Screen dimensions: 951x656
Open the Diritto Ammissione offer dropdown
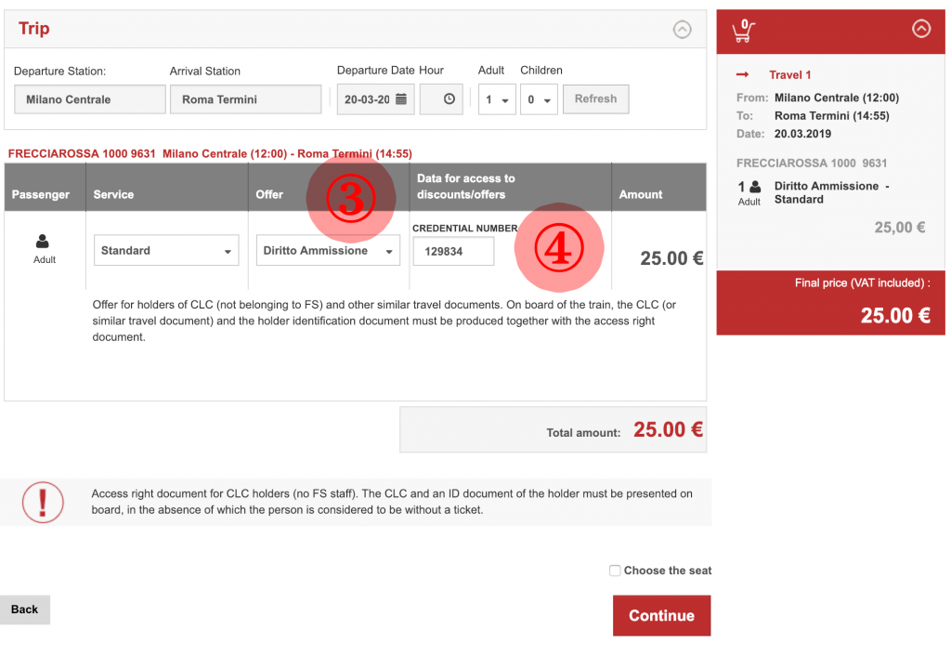(x=328, y=251)
